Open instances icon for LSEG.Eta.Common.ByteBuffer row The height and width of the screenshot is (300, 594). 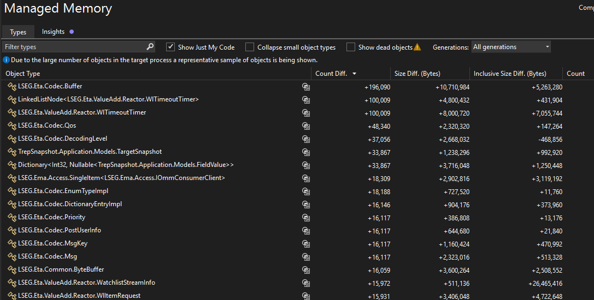306,270
